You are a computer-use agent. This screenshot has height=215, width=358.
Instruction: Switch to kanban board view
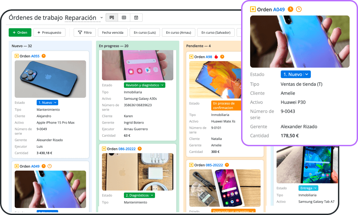coord(112,18)
